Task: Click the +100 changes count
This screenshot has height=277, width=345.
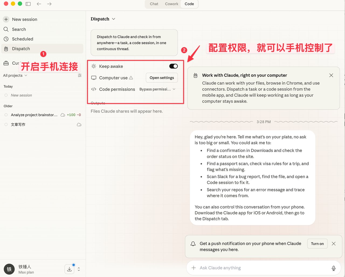Action: [x=71, y=115]
